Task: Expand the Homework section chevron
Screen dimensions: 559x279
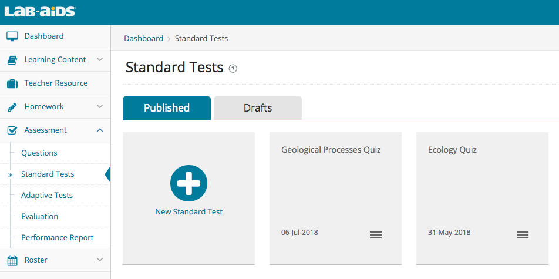Action: pos(100,107)
